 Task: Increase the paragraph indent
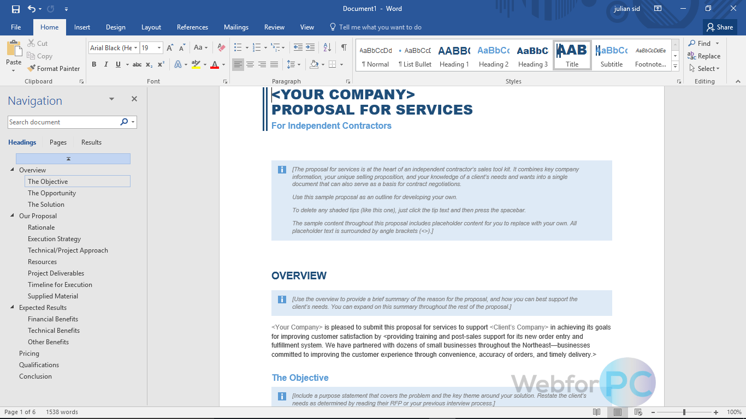[310, 47]
